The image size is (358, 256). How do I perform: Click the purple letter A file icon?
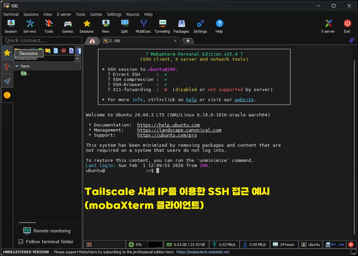click(x=71, y=51)
